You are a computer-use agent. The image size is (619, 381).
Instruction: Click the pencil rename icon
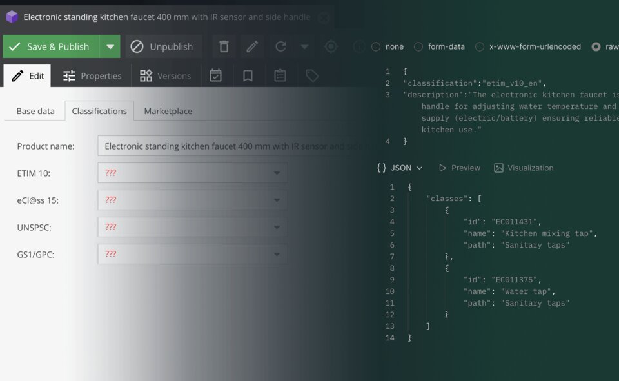click(252, 46)
